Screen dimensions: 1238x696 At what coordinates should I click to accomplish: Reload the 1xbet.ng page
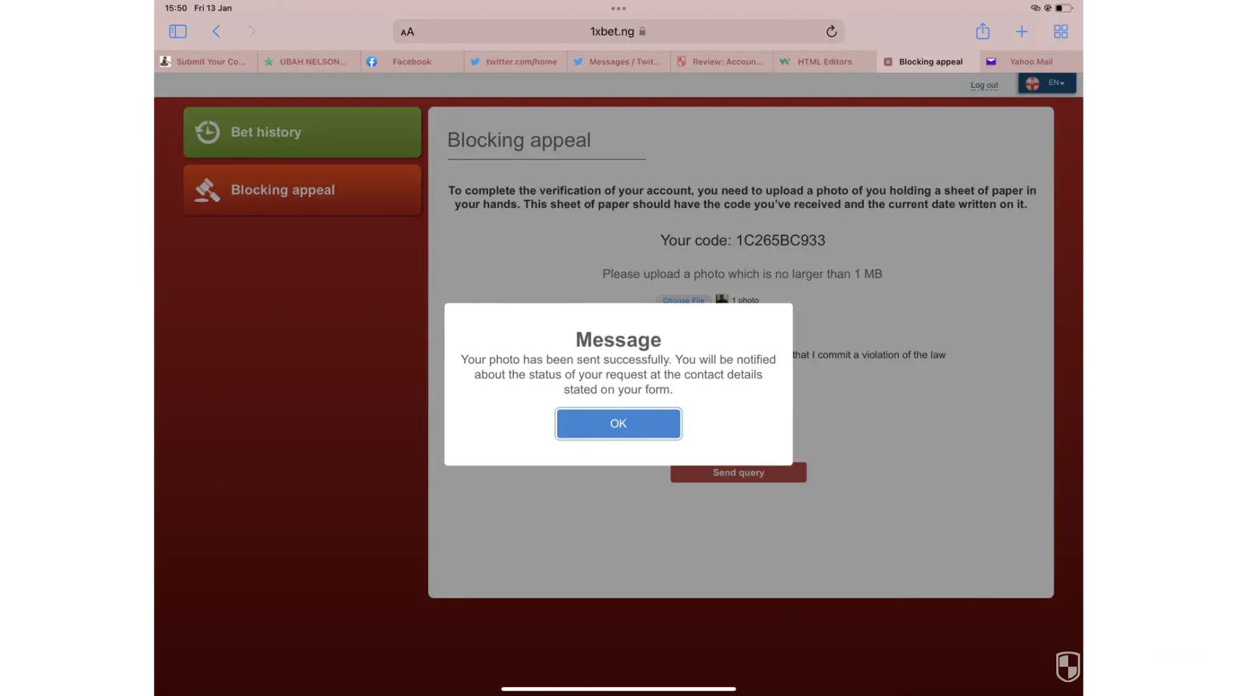pos(831,31)
